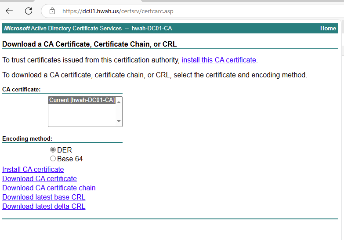
Task: Click the CA certificate list scrollbar track
Action: click(x=119, y=111)
